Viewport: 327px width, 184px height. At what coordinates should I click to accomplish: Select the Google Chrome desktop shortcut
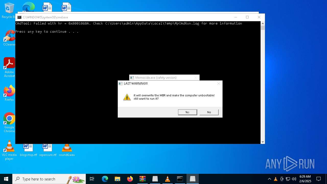pyautogui.click(x=9, y=122)
